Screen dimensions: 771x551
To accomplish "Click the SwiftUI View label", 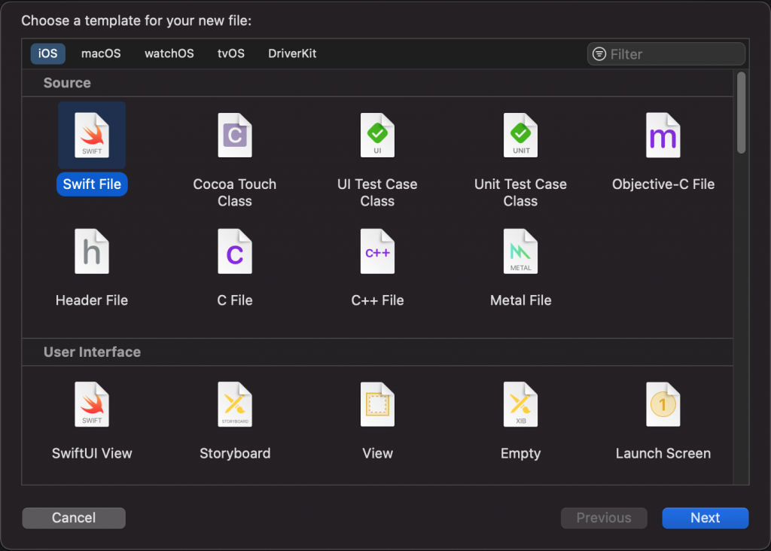I will [x=92, y=452].
